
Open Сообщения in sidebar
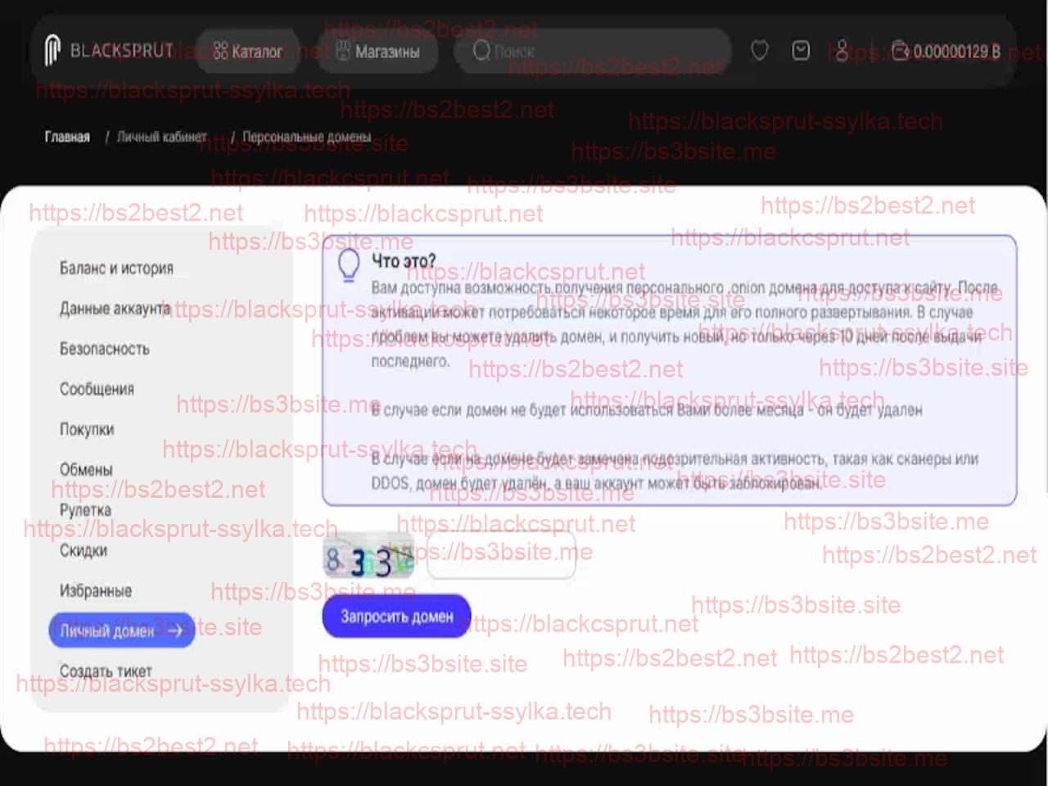click(x=97, y=388)
